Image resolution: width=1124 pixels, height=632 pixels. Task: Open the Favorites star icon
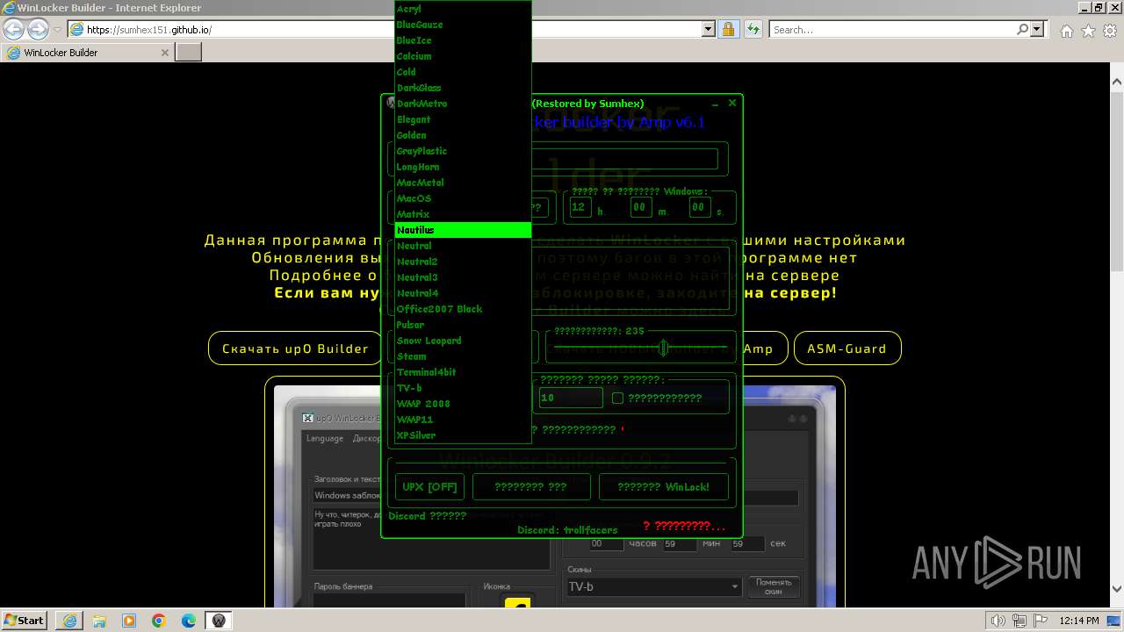click(x=1088, y=31)
